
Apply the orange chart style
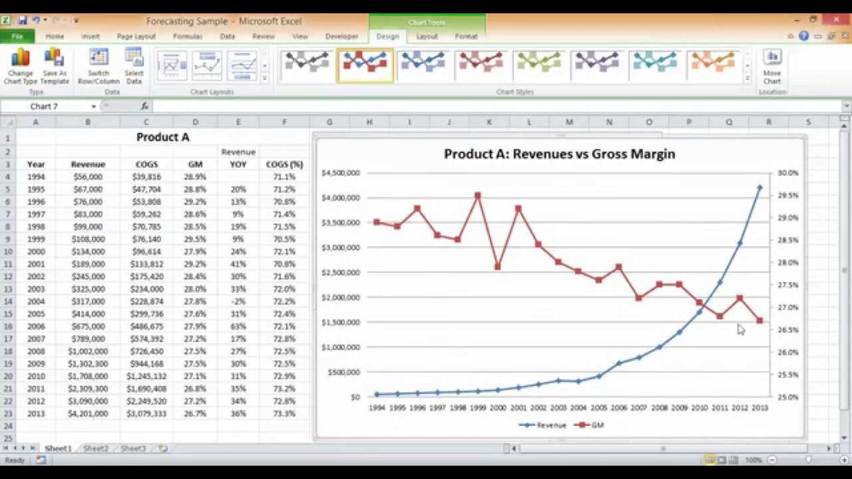[713, 65]
